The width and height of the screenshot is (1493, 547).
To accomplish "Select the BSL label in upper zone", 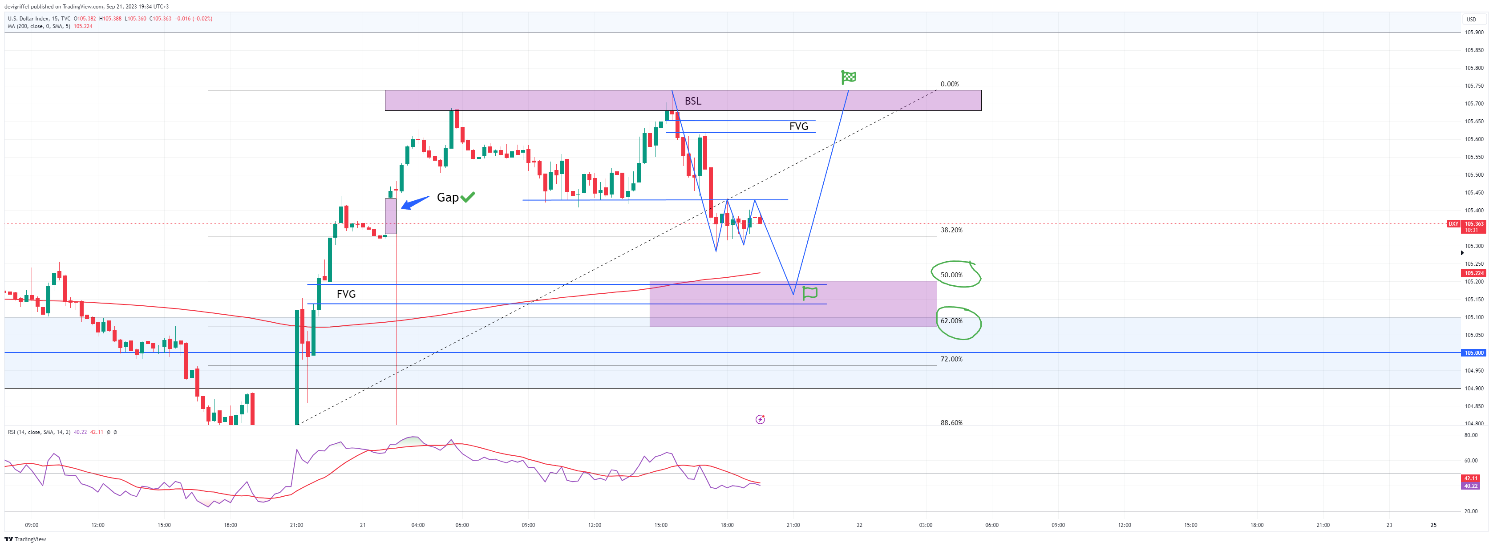I will tap(692, 101).
